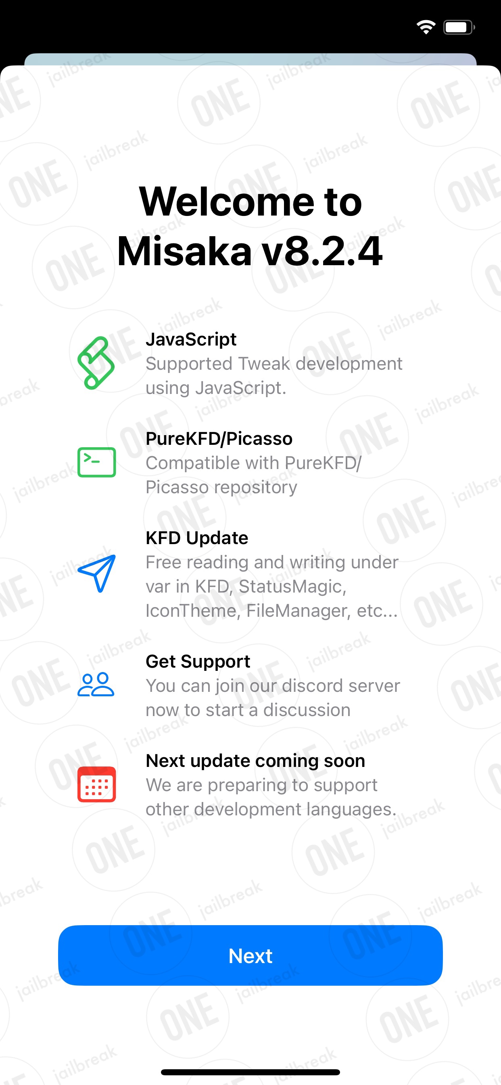Select the Next update coming soon heading
Screen dimensions: 501x1085
pos(256,761)
